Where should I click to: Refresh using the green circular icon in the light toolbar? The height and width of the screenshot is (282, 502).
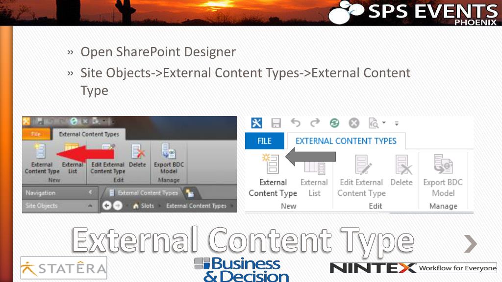coord(334,123)
